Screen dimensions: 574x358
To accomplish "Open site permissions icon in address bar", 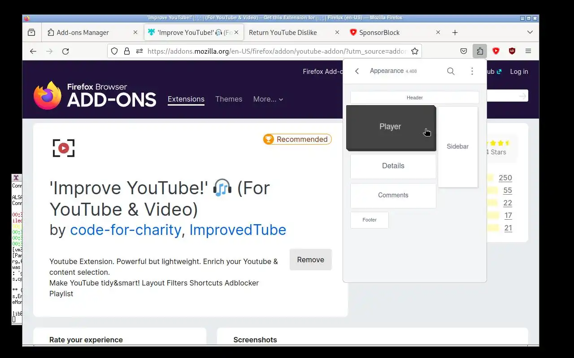I will (139, 51).
